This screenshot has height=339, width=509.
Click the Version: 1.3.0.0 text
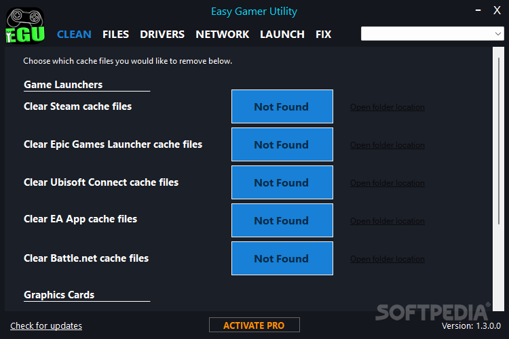pyautogui.click(x=471, y=325)
